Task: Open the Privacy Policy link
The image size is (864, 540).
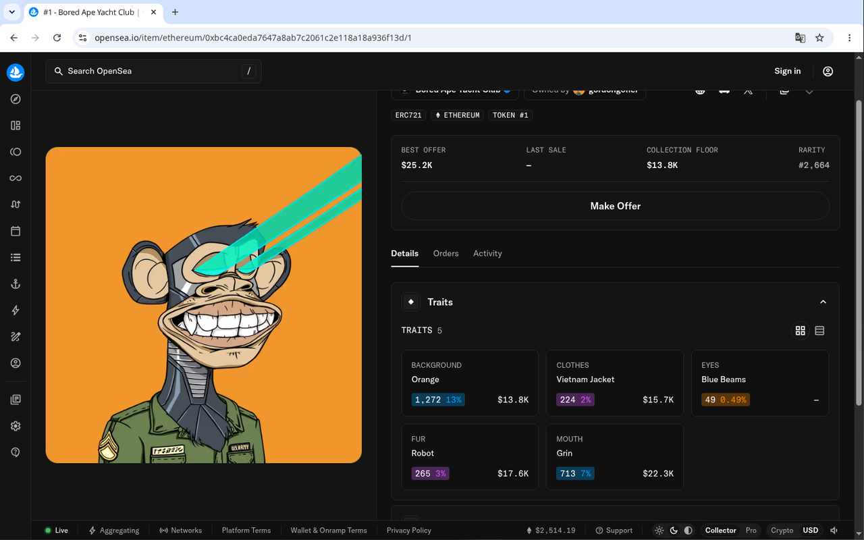Action: [x=408, y=531]
